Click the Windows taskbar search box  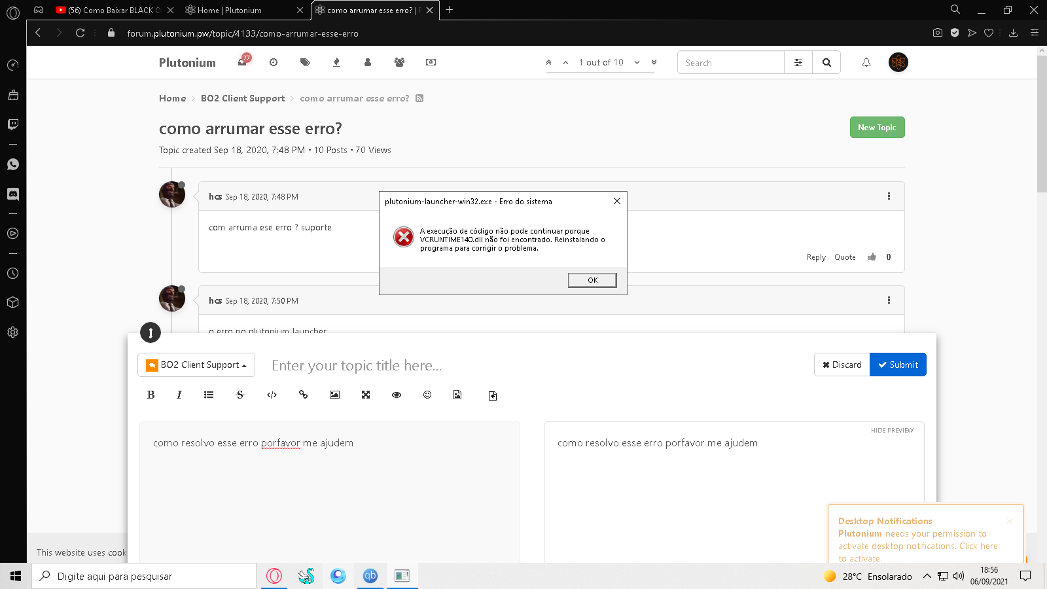144,576
